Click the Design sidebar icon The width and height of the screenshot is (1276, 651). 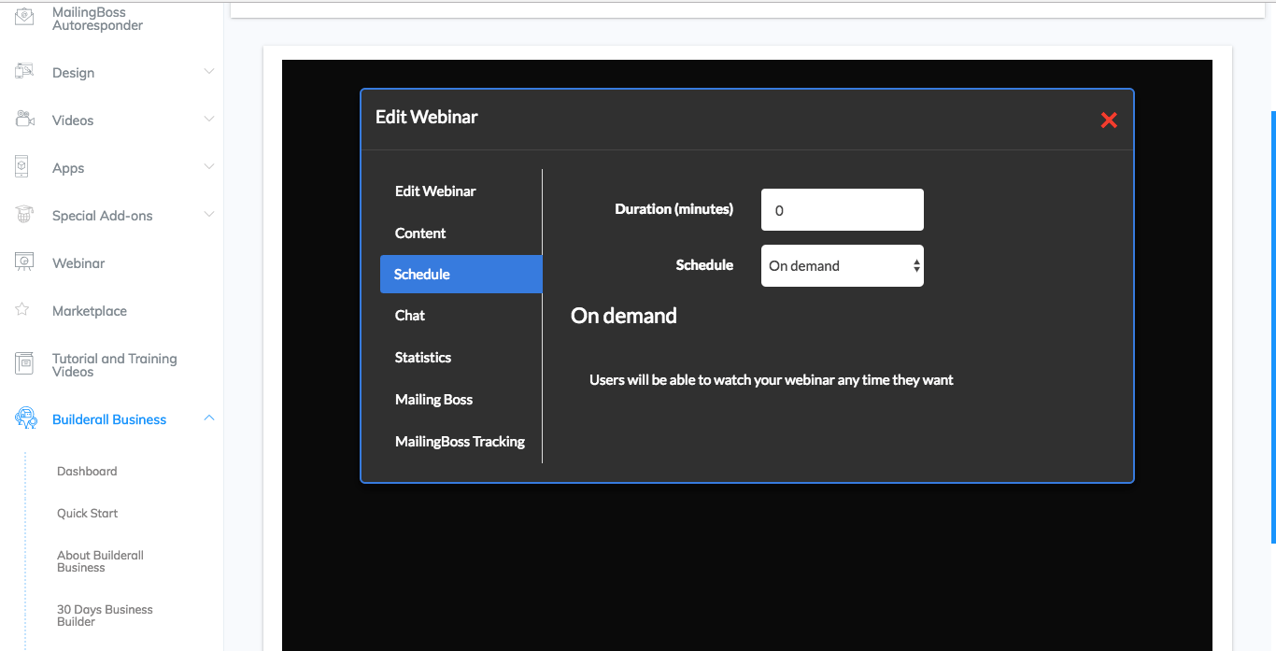(24, 71)
